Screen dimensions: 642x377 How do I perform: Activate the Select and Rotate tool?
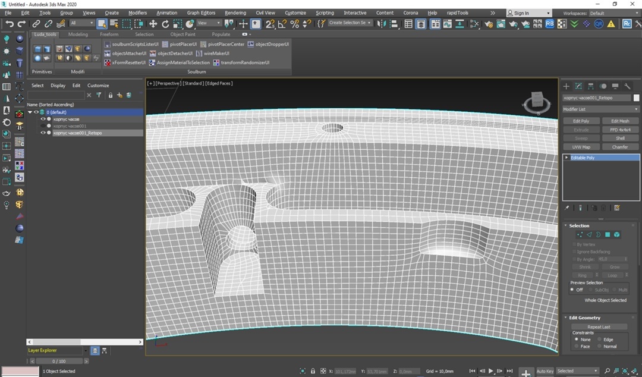coord(165,24)
